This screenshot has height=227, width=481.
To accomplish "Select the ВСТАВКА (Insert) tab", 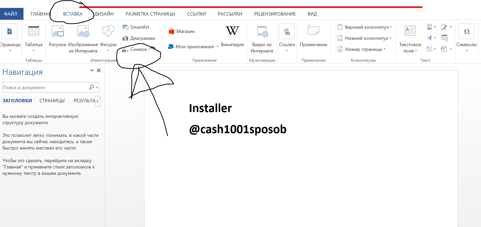I will point(73,14).
